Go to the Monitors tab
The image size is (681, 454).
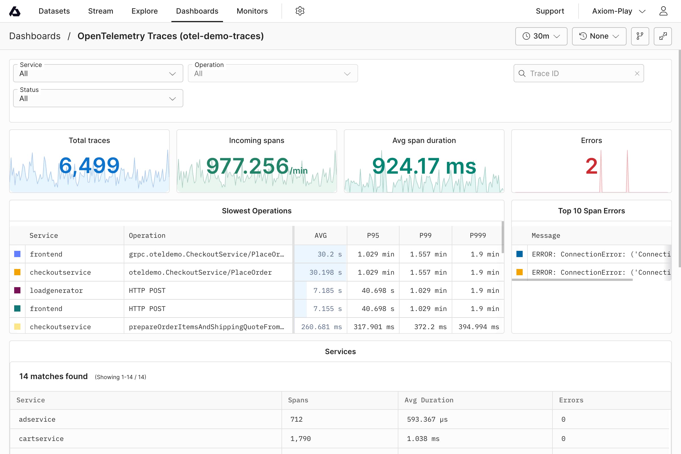point(252,11)
